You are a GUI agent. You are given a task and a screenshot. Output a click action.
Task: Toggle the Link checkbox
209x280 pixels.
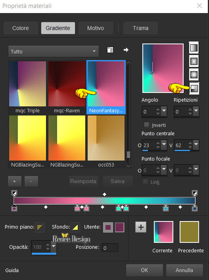pyautogui.click(x=145, y=182)
